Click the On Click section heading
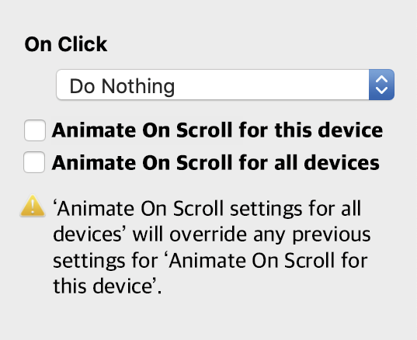 tap(66, 44)
